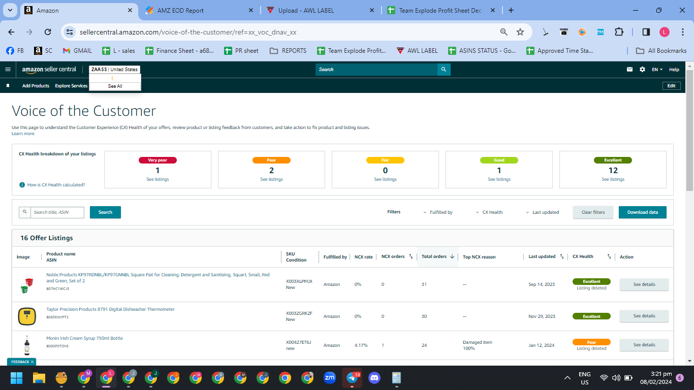Open the Help menu item
The width and height of the screenshot is (694, 390).
point(674,70)
